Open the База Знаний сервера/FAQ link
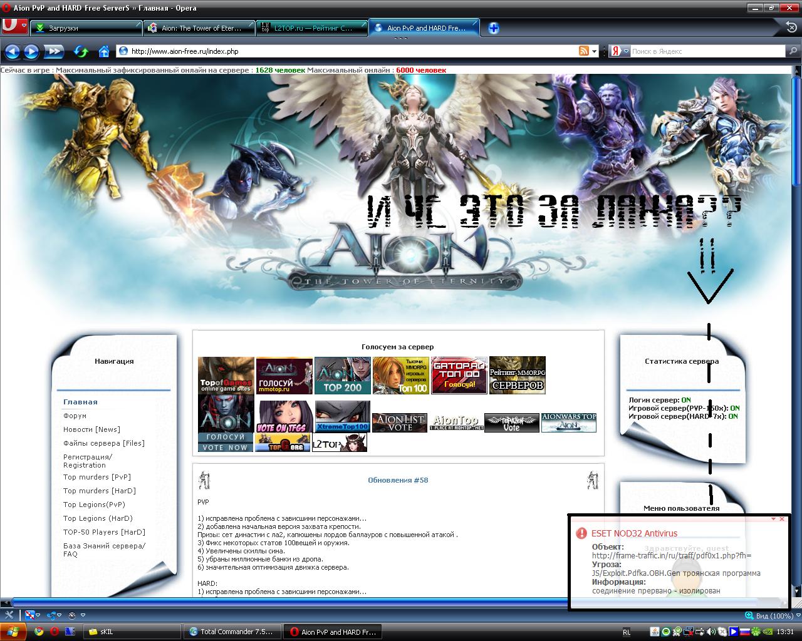Viewport: 802px width, 641px height. pos(104,550)
